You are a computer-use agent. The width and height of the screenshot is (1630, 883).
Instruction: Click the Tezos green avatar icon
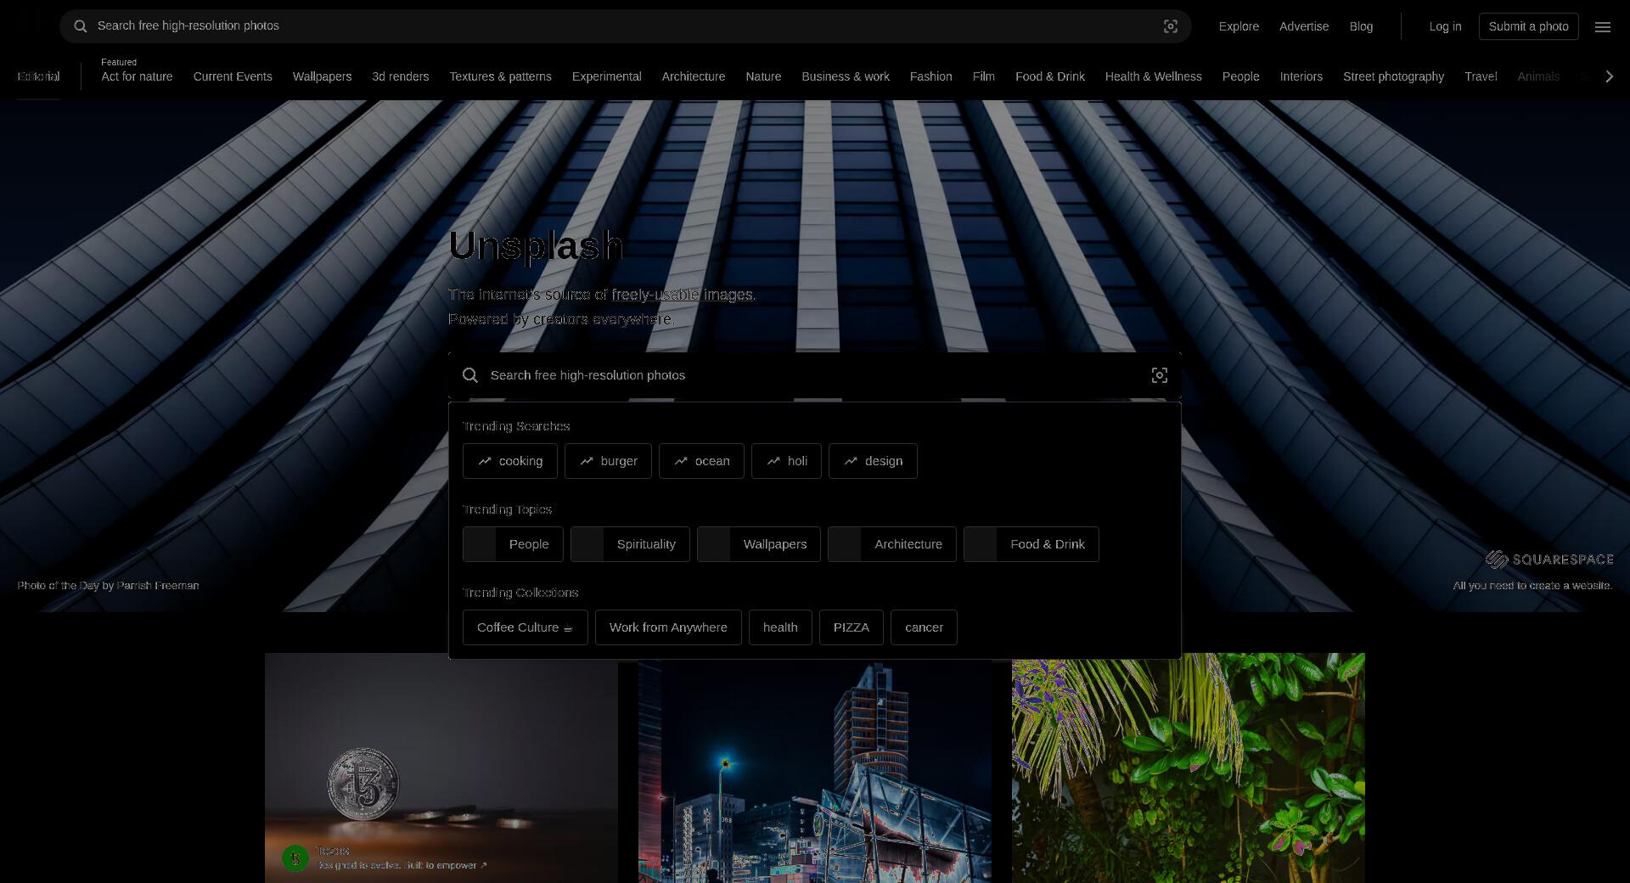point(295,858)
